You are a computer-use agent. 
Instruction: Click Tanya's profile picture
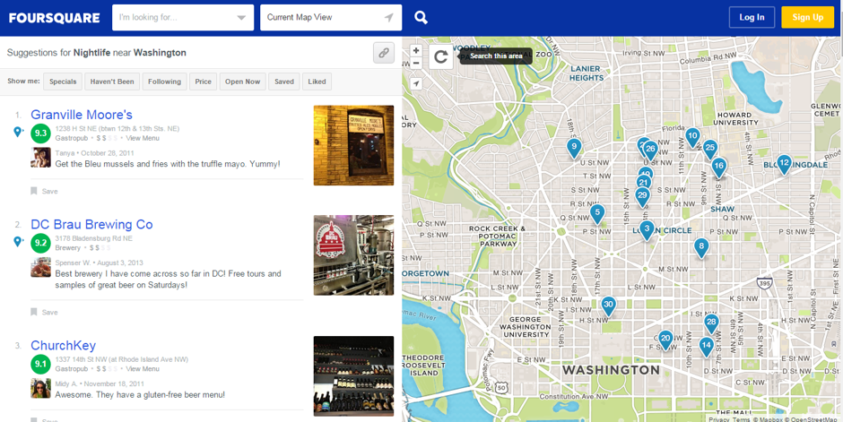(x=41, y=158)
